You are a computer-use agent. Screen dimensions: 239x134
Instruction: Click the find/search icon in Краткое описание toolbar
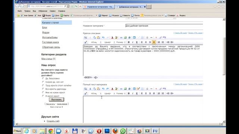[86, 37]
